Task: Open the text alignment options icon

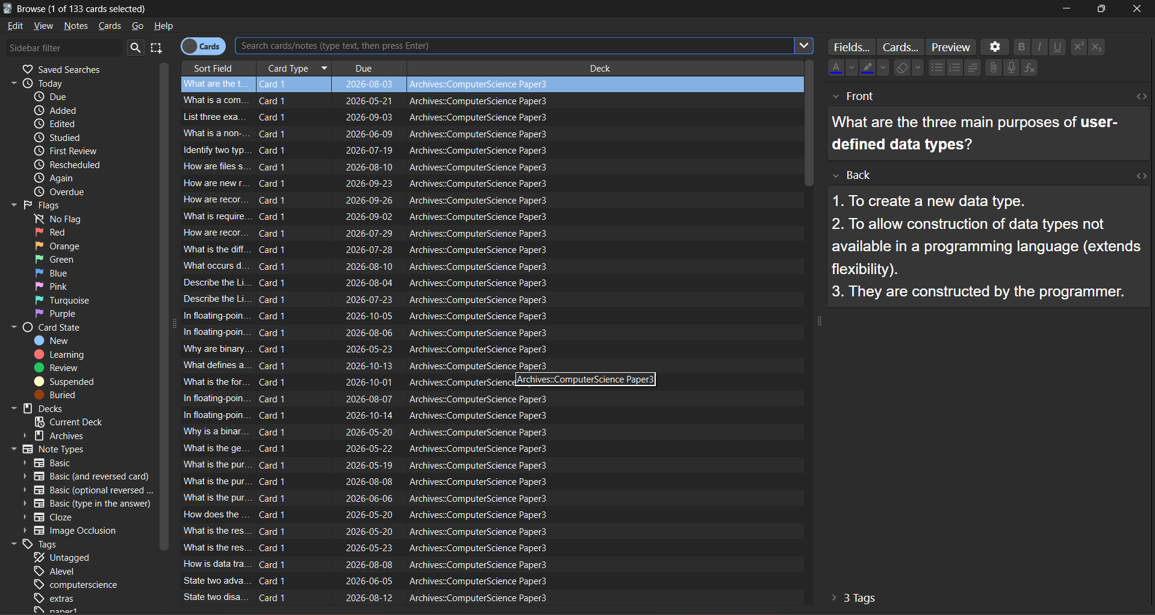Action: pyautogui.click(x=973, y=68)
